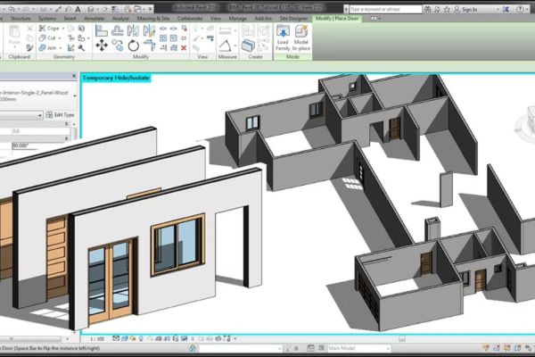The width and height of the screenshot is (535, 357).
Task: Select the Move tool with four arrows
Action: [x=102, y=46]
